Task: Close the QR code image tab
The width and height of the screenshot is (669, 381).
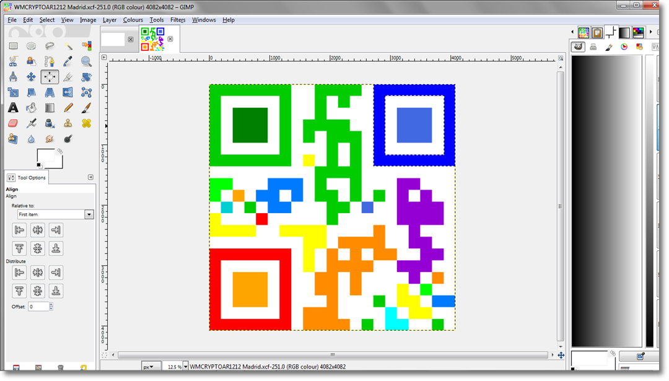Action: tap(170, 39)
